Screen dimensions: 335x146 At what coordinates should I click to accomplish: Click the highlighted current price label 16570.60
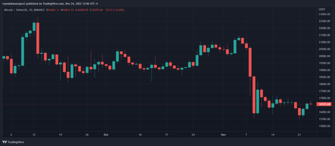click(324, 104)
